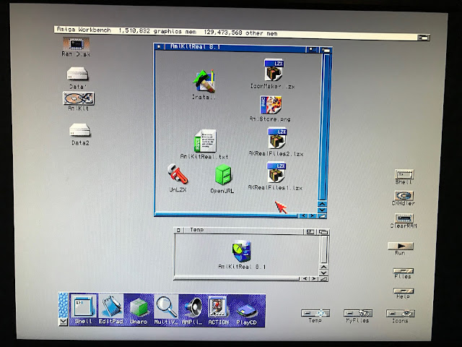This screenshot has height=347, width=462.
Task: Send AmiKitReal 8.1 window to back
Action: pyautogui.click(x=326, y=50)
